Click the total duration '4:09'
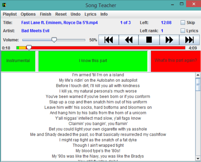201x162 pixels. (x=193, y=48)
